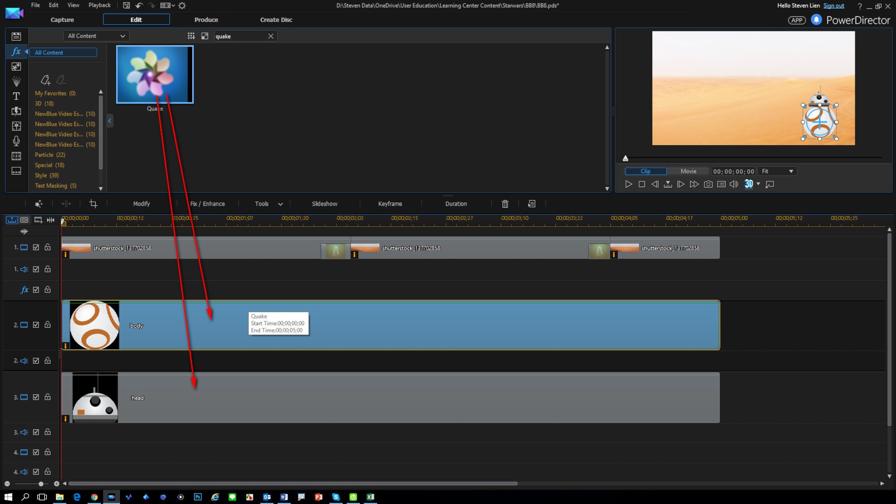Open the Title Room T icon

(x=16, y=96)
